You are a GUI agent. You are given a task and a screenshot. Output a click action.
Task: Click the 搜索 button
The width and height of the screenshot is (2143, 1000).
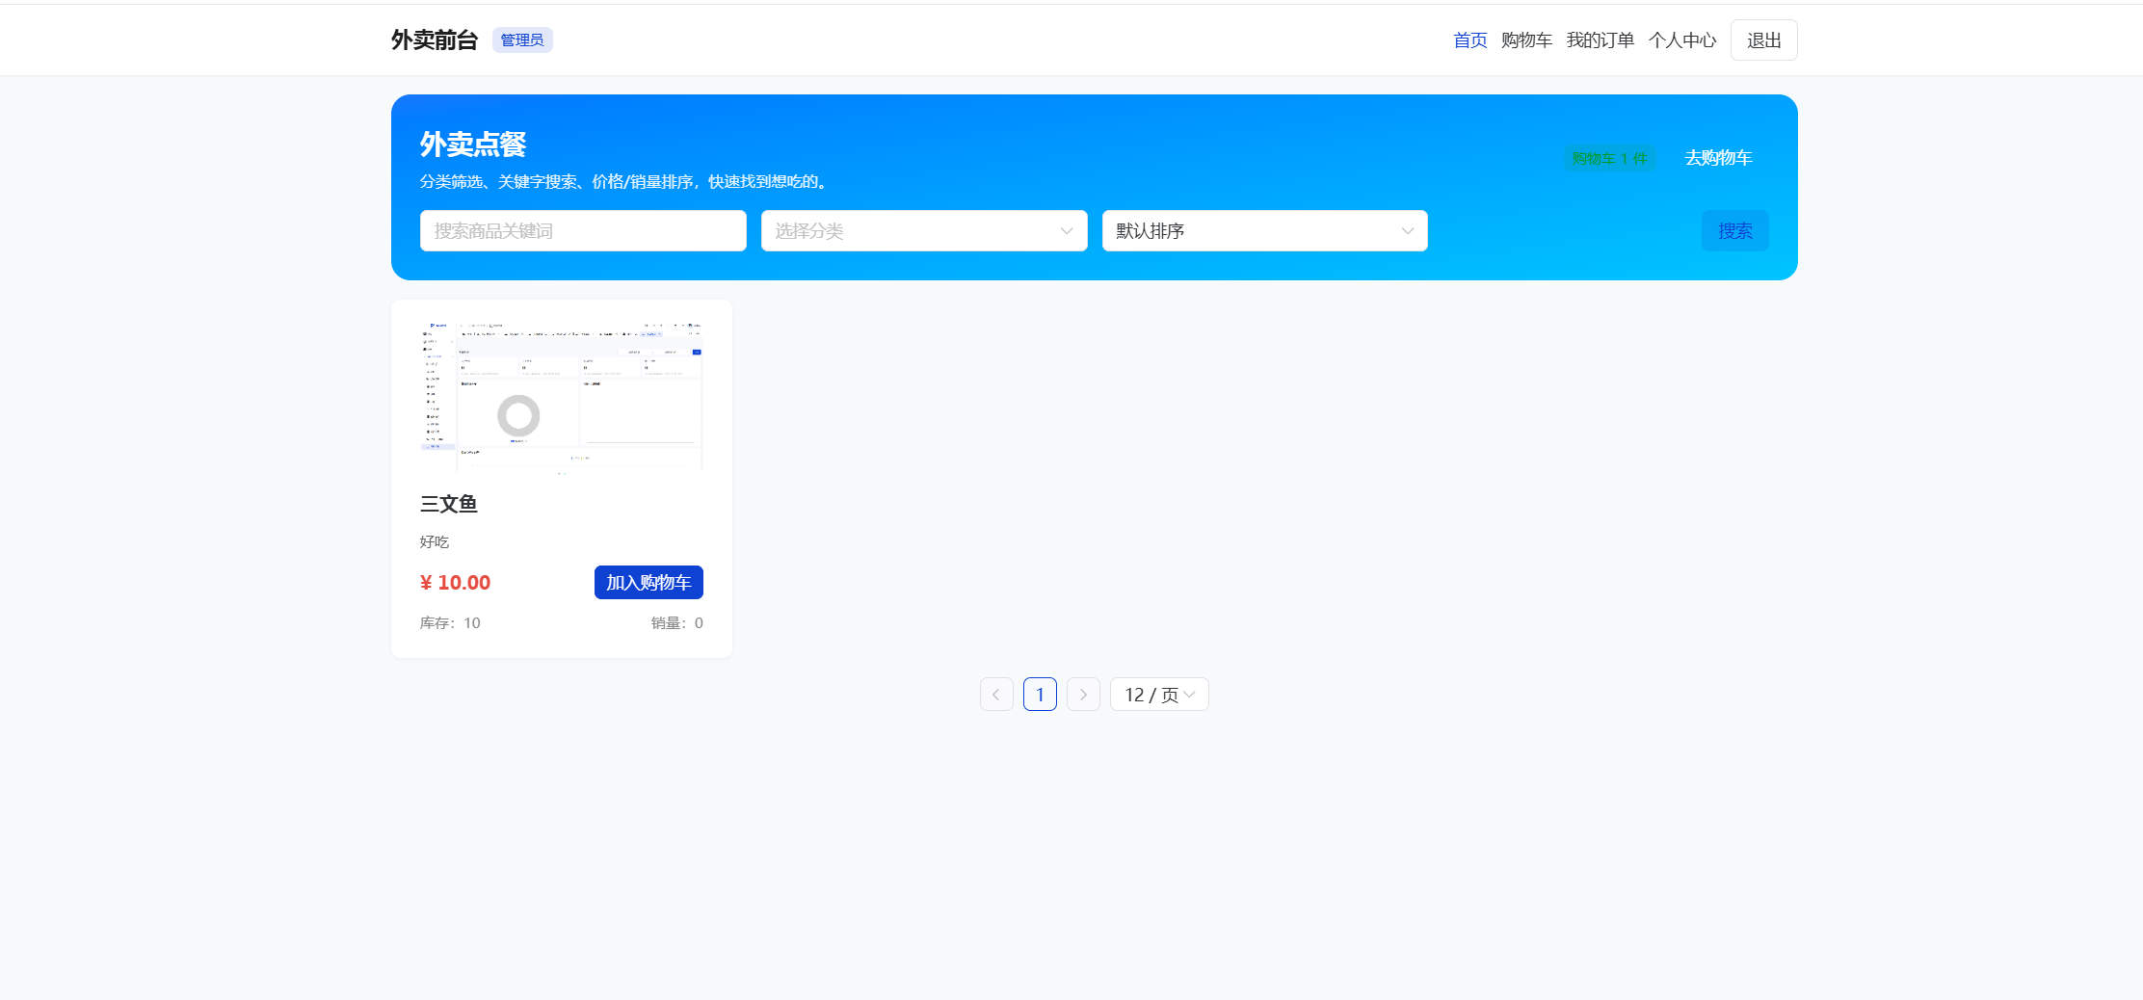coord(1734,230)
